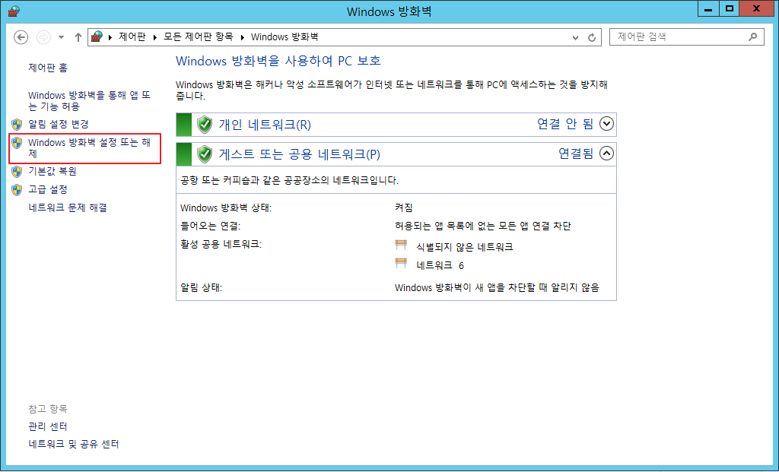The height and width of the screenshot is (472, 779).
Task: Click bench icon beside 식별되지 않은 네트워크
Action: tap(401, 245)
